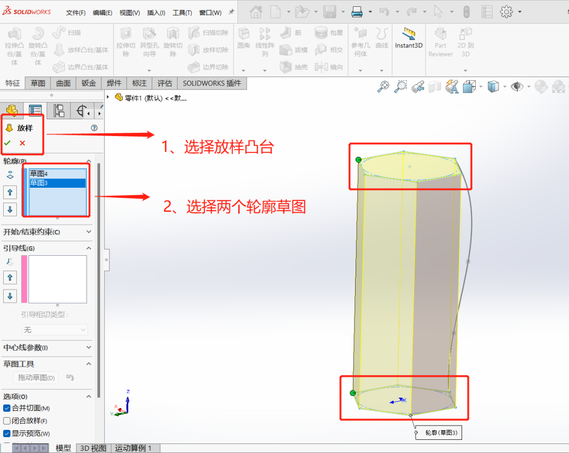Confirm the loft with the green checkmark
The height and width of the screenshot is (453, 569).
click(7, 143)
